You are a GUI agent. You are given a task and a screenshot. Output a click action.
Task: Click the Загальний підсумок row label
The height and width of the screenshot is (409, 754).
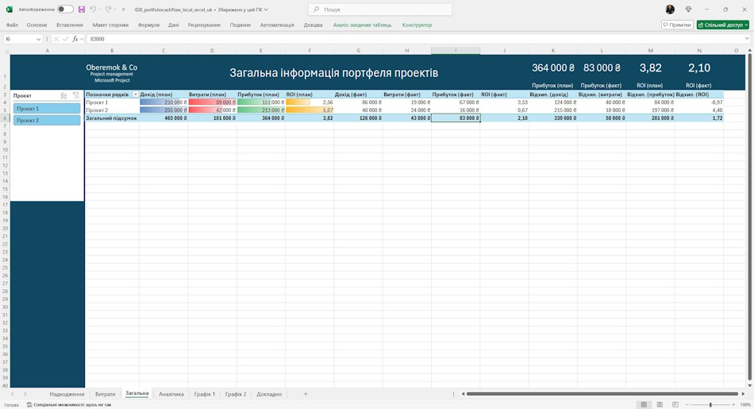tap(112, 118)
